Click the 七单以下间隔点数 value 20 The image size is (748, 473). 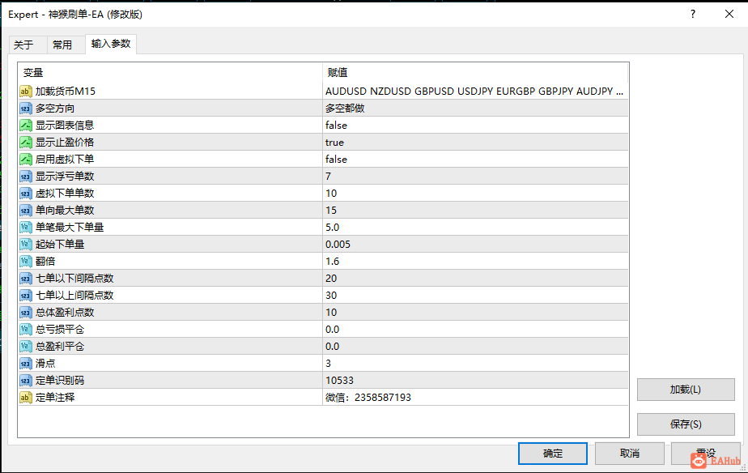coord(331,279)
